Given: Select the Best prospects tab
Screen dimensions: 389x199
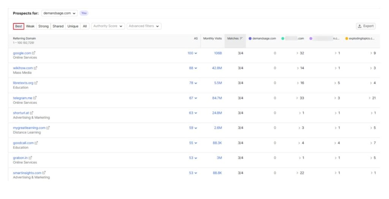Looking at the screenshot, I should pyautogui.click(x=19, y=26).
